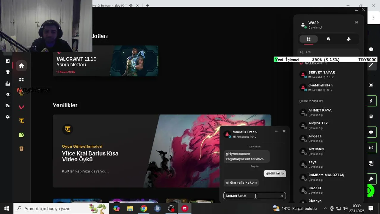The width and height of the screenshot is (380, 214).
Task: Open the settings gear in far-left bar
Action: tap(8, 117)
